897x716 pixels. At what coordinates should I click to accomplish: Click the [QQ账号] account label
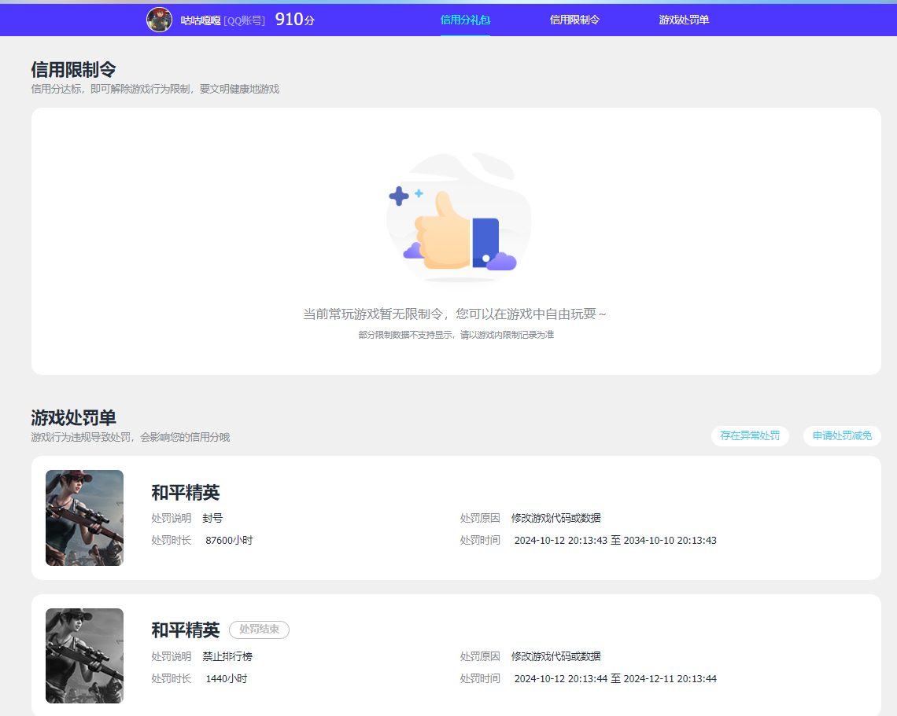[x=244, y=20]
